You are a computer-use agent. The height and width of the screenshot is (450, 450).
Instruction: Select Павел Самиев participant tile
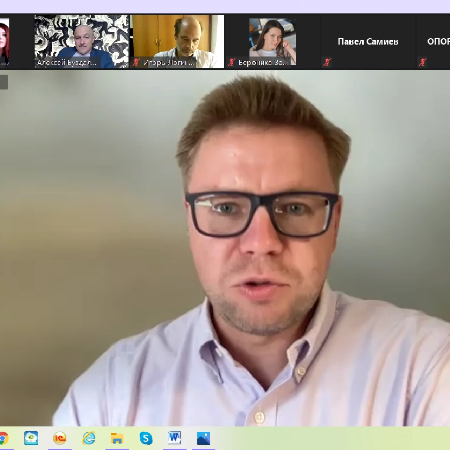[x=368, y=41]
